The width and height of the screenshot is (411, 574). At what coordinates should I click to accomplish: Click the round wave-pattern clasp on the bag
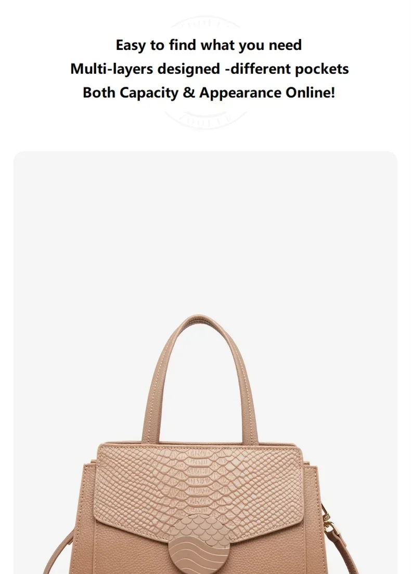pos(199,544)
